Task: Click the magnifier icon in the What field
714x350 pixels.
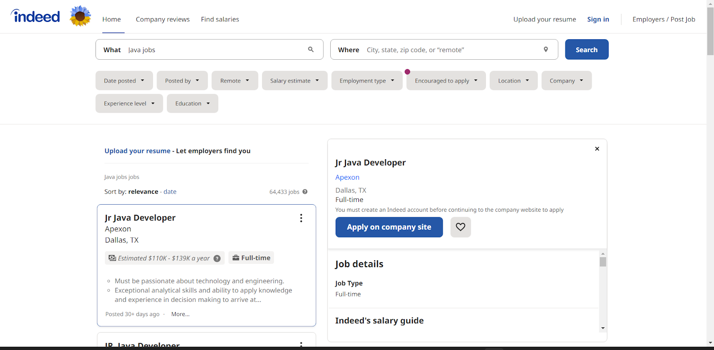Action: (x=311, y=49)
